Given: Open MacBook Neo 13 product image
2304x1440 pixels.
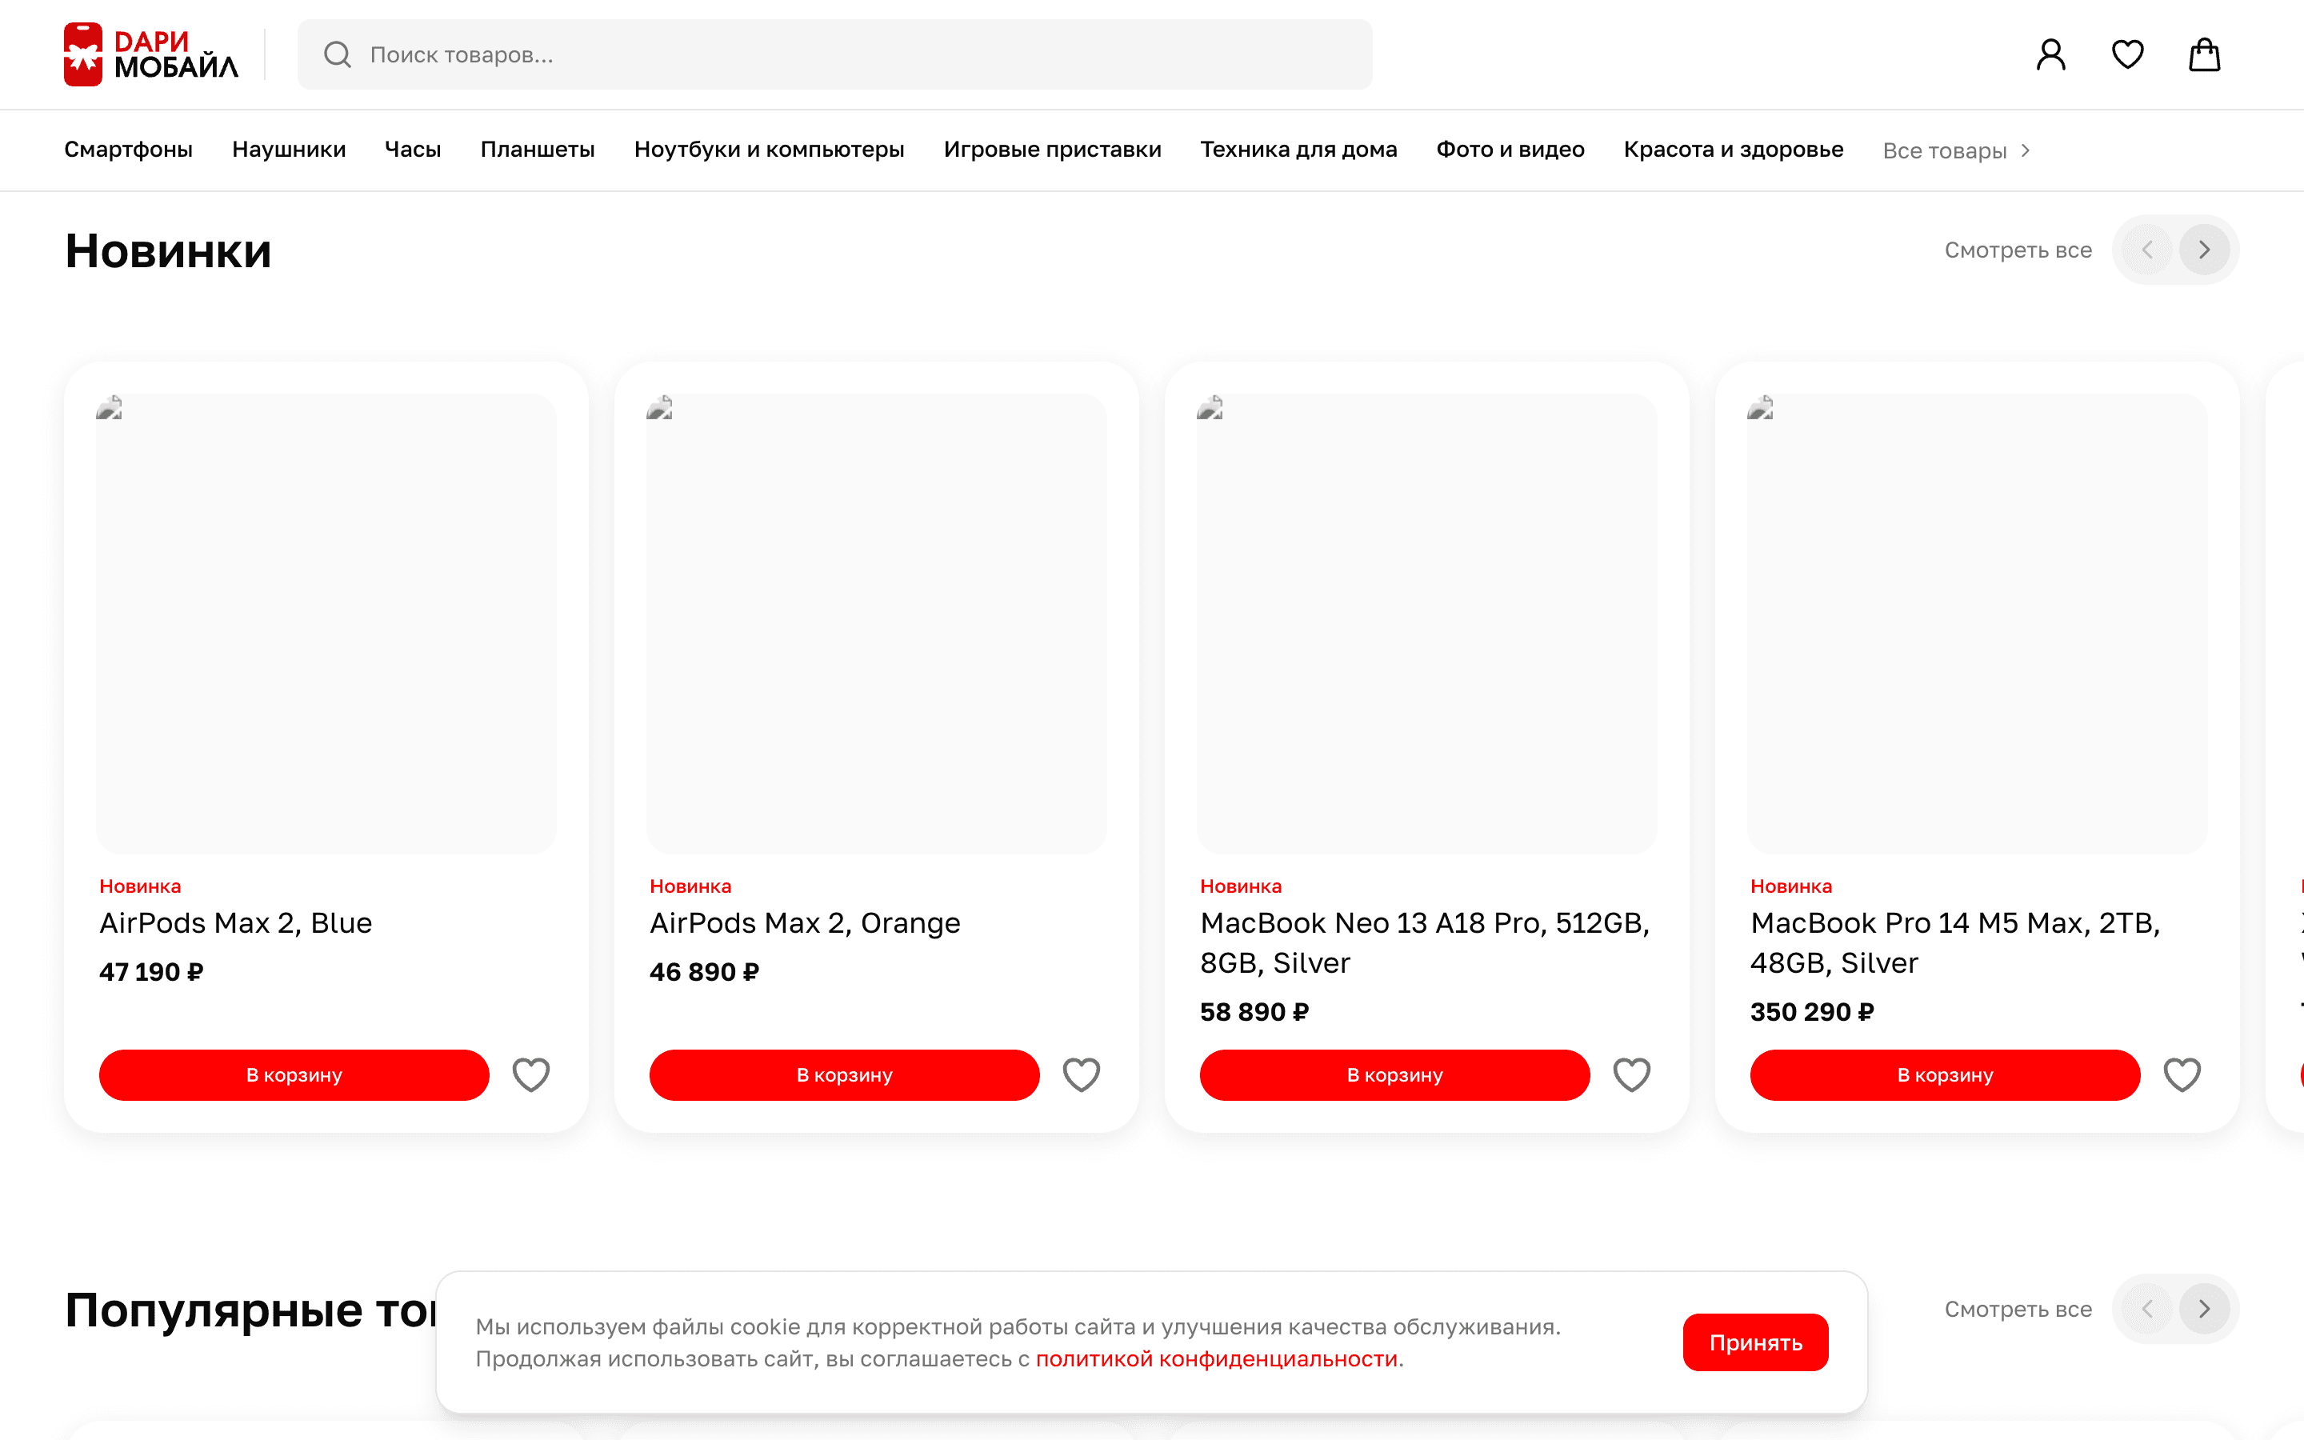Looking at the screenshot, I should [1426, 624].
